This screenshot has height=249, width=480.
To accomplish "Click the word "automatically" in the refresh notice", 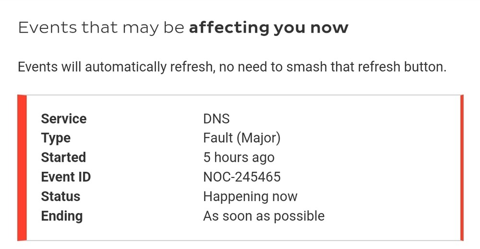I will click(123, 67).
